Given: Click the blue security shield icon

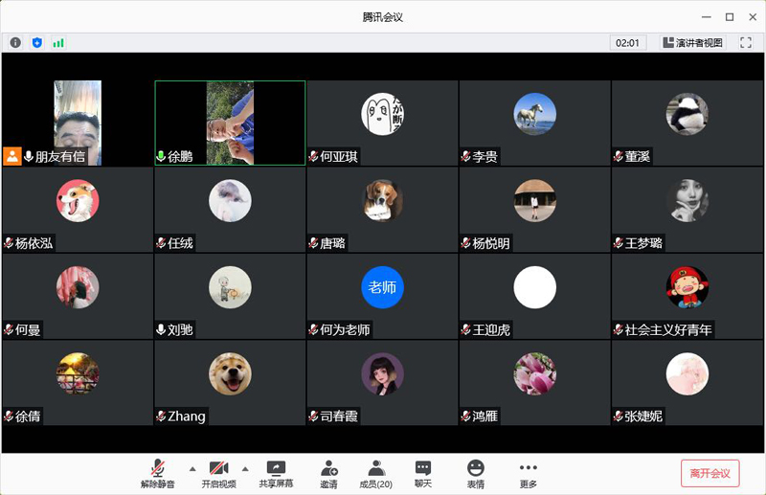Looking at the screenshot, I should 37,42.
